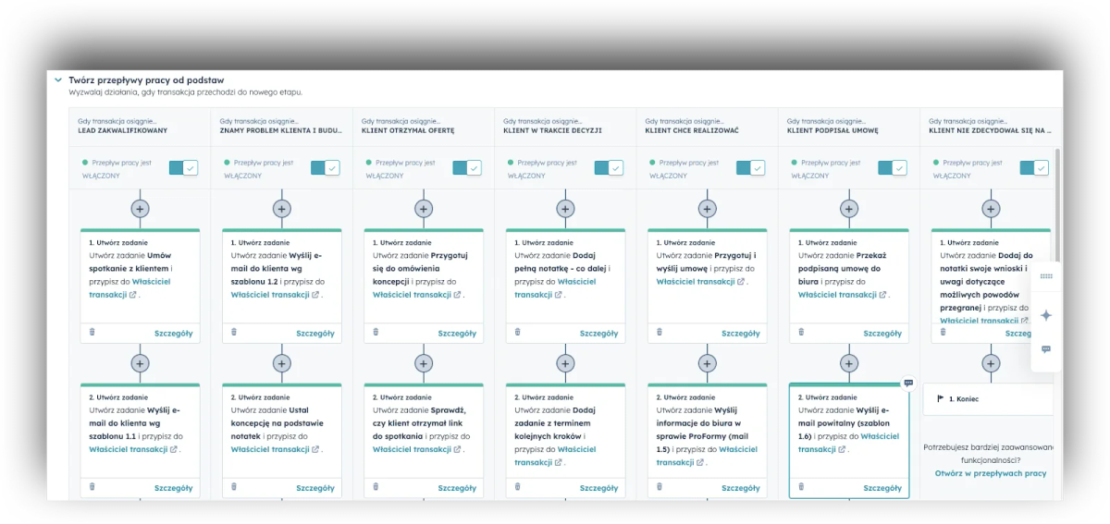This screenshot has height=524, width=1110.
Task: Toggle workflow for KLIENT W TRAKCIE DECYZJI
Action: (609, 168)
